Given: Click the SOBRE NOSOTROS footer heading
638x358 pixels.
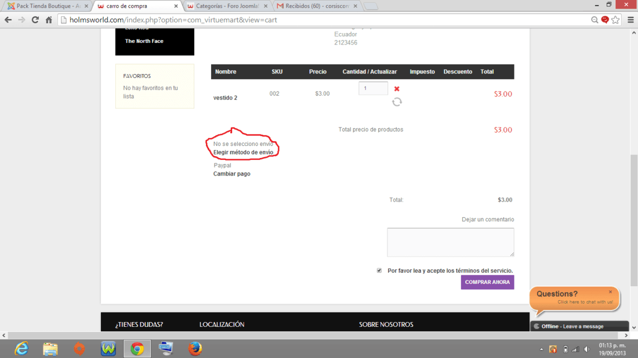Looking at the screenshot, I should point(386,324).
